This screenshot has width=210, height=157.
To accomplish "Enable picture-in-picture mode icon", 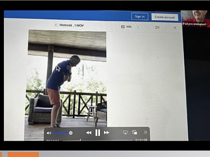I will [x=134, y=132].
